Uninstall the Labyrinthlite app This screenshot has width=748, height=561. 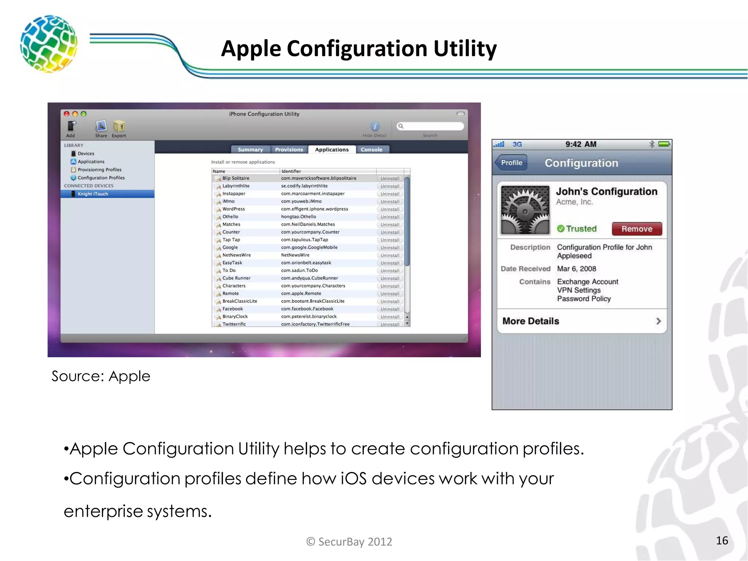point(390,186)
